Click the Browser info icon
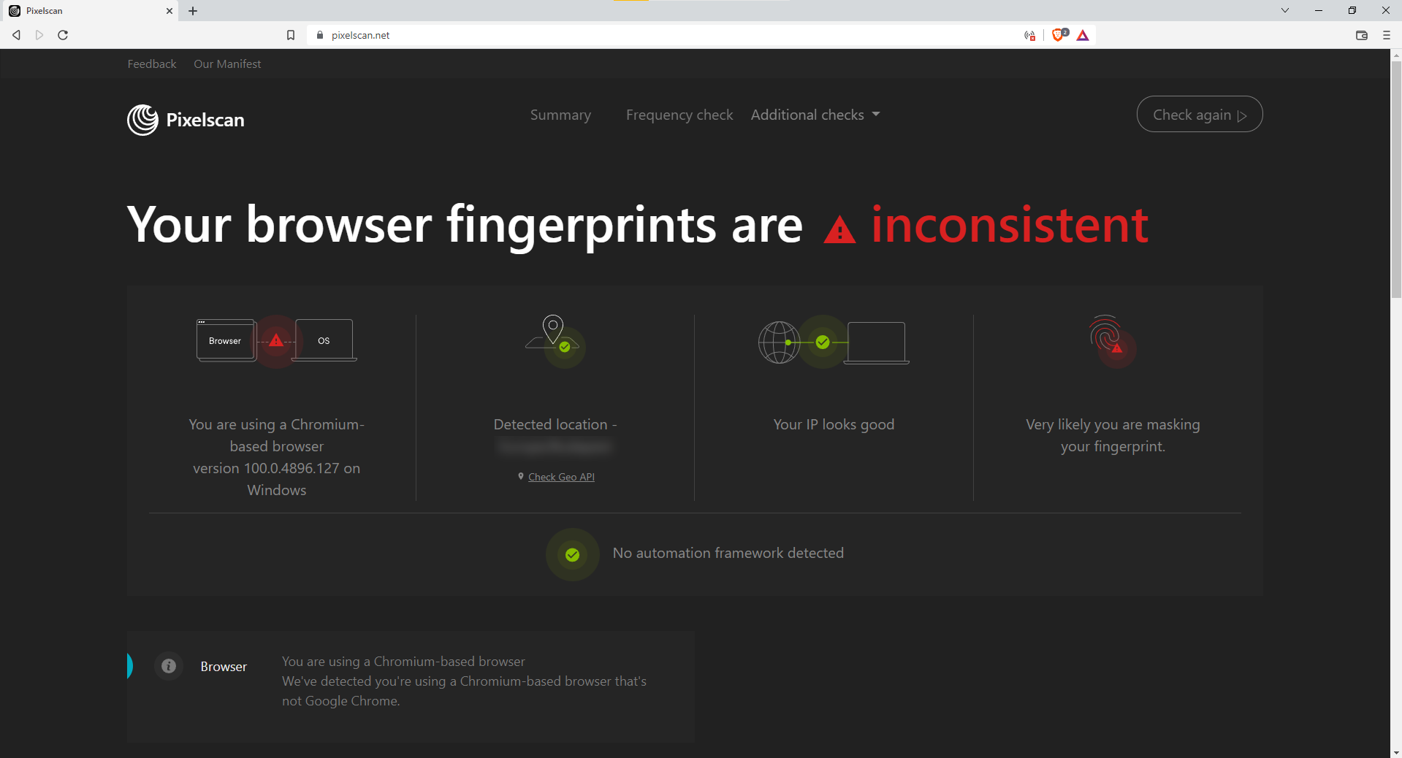Screen dimensions: 1402x758 (169, 666)
